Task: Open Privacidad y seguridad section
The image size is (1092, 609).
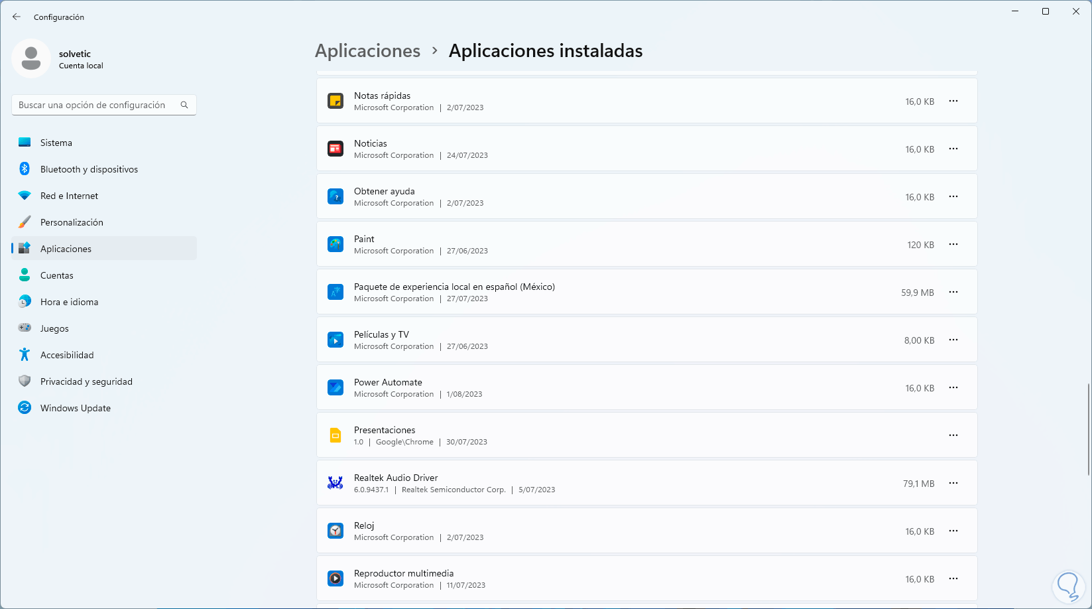Action: coord(86,381)
